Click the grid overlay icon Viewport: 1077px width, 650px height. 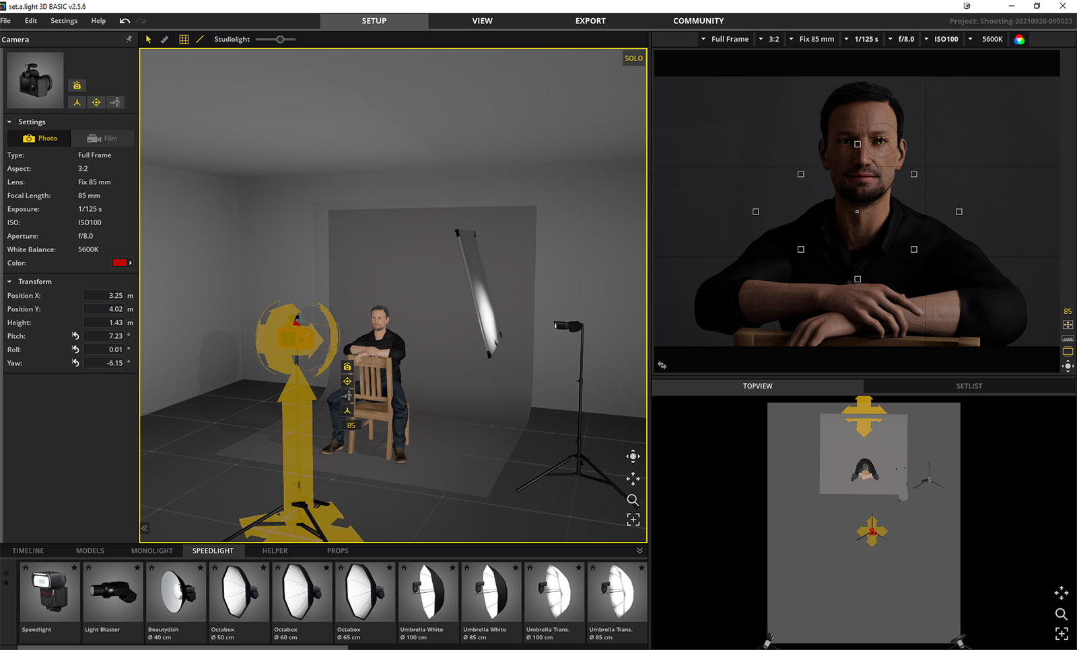tap(184, 40)
